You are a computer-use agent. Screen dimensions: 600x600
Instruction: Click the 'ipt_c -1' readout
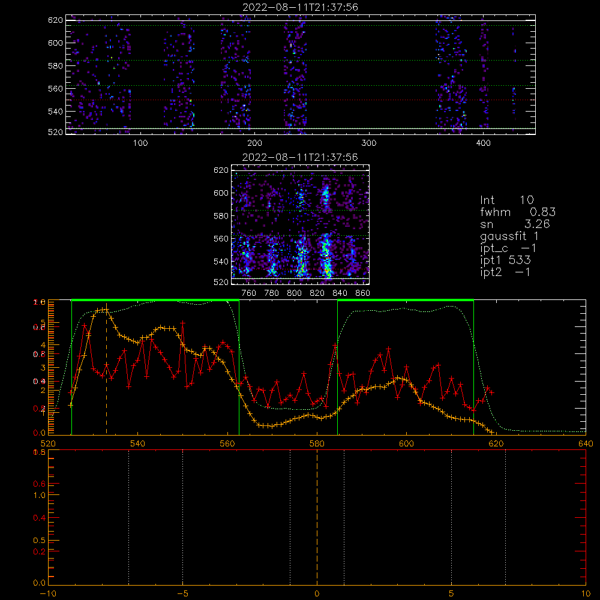(x=508, y=248)
